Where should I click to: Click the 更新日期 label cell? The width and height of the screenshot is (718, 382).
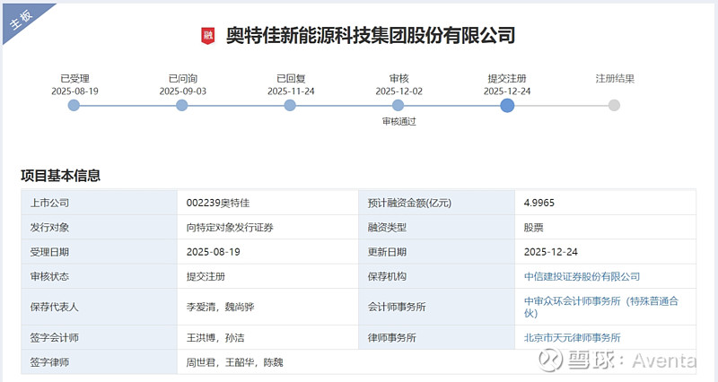(x=437, y=252)
